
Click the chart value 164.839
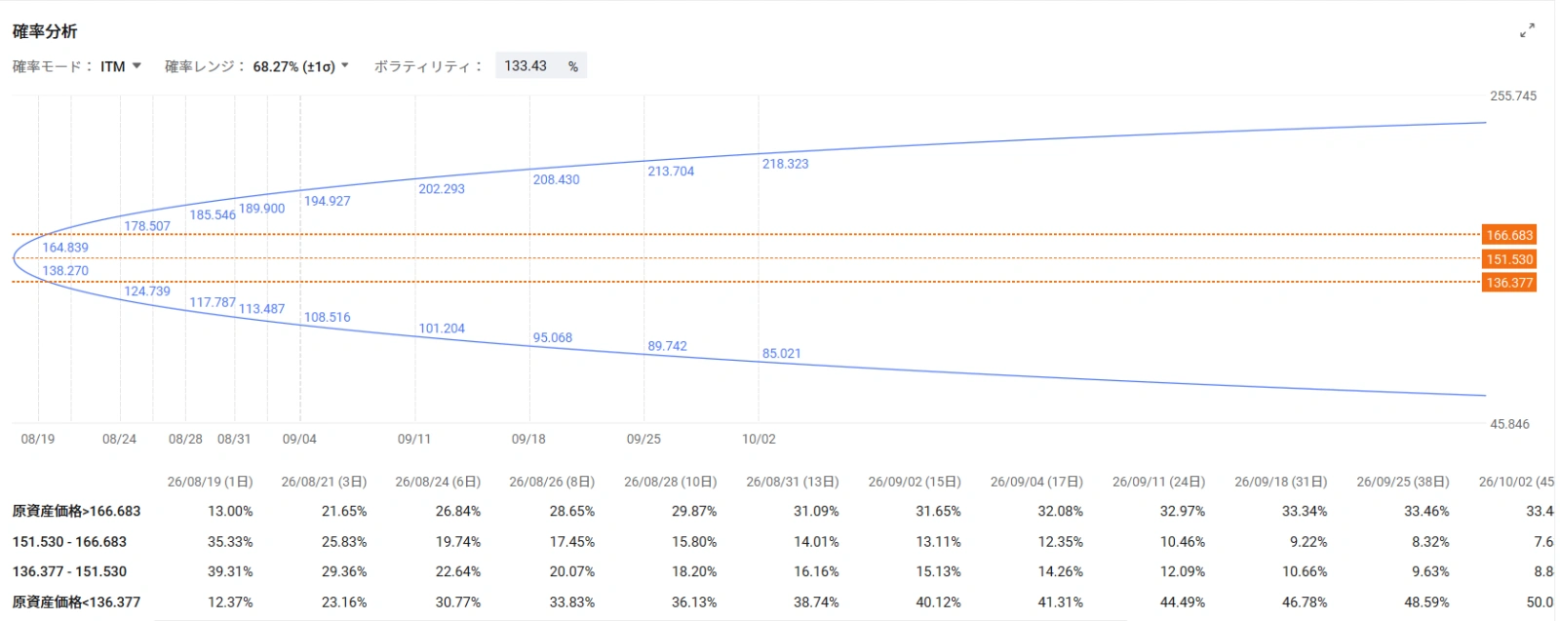pyautogui.click(x=65, y=248)
